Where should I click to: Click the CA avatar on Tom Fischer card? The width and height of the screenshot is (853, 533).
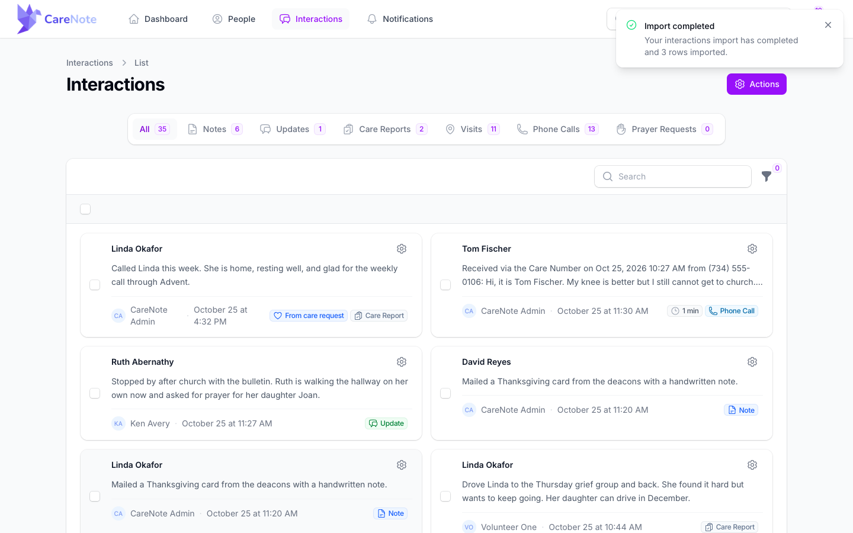(x=469, y=311)
